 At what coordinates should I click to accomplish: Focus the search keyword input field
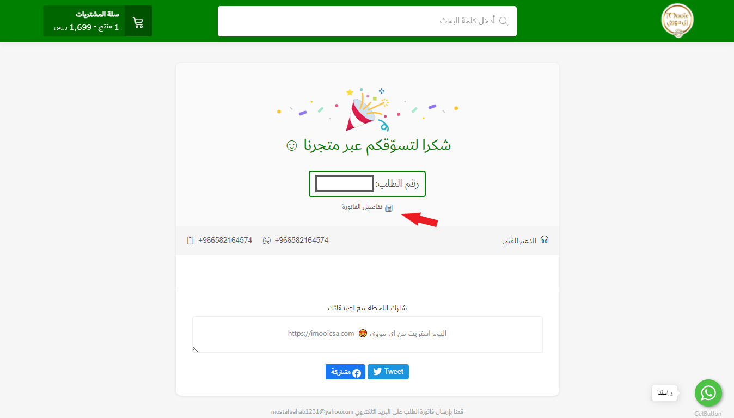tap(367, 21)
